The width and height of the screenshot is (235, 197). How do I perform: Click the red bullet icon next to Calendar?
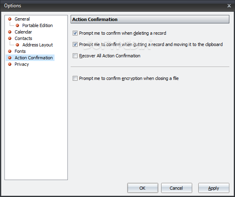point(10,32)
